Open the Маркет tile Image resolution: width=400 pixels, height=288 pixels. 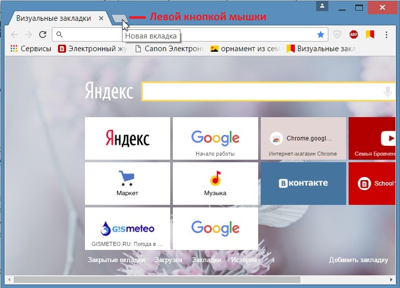coord(127,184)
